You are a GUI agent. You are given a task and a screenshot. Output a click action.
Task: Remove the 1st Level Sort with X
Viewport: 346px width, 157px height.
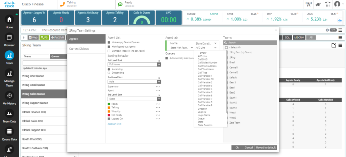[x=159, y=61]
